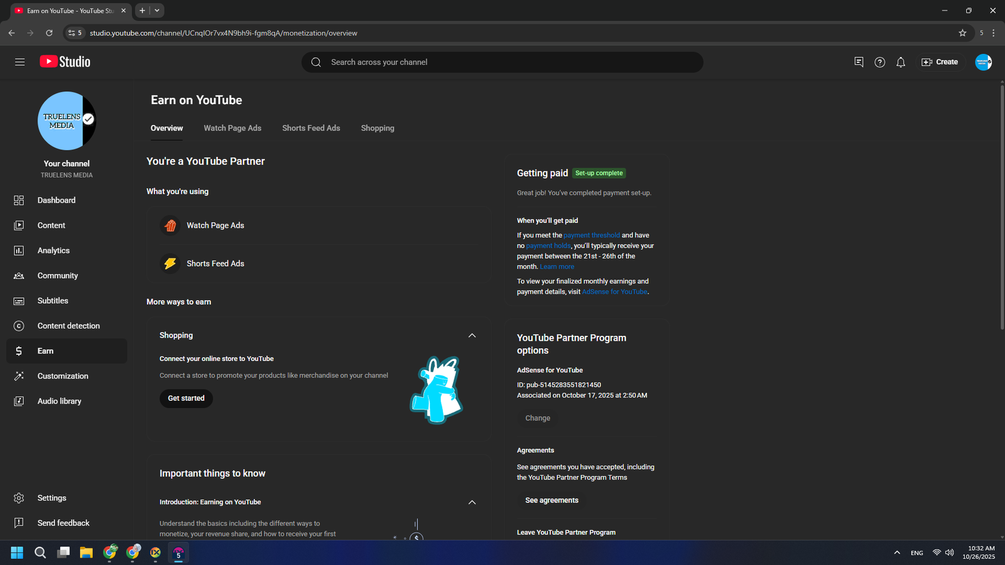Open the hamburger guide menu
This screenshot has width=1005, height=565.
pos(19,62)
